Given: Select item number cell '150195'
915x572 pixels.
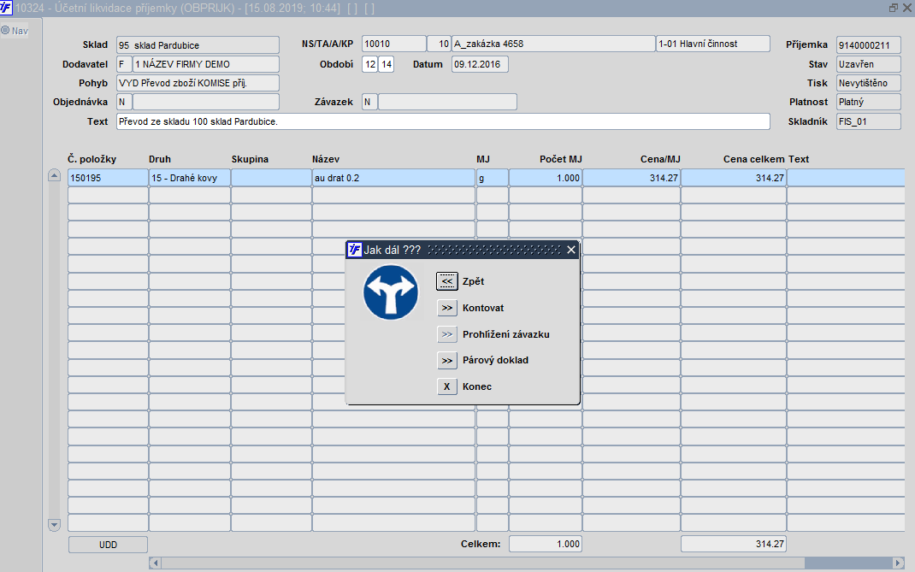Looking at the screenshot, I should pyautogui.click(x=108, y=178).
